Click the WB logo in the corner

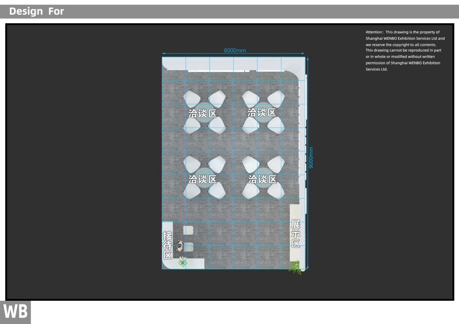(16, 313)
